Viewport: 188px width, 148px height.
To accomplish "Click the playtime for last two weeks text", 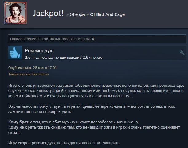I will [x=52, y=58].
